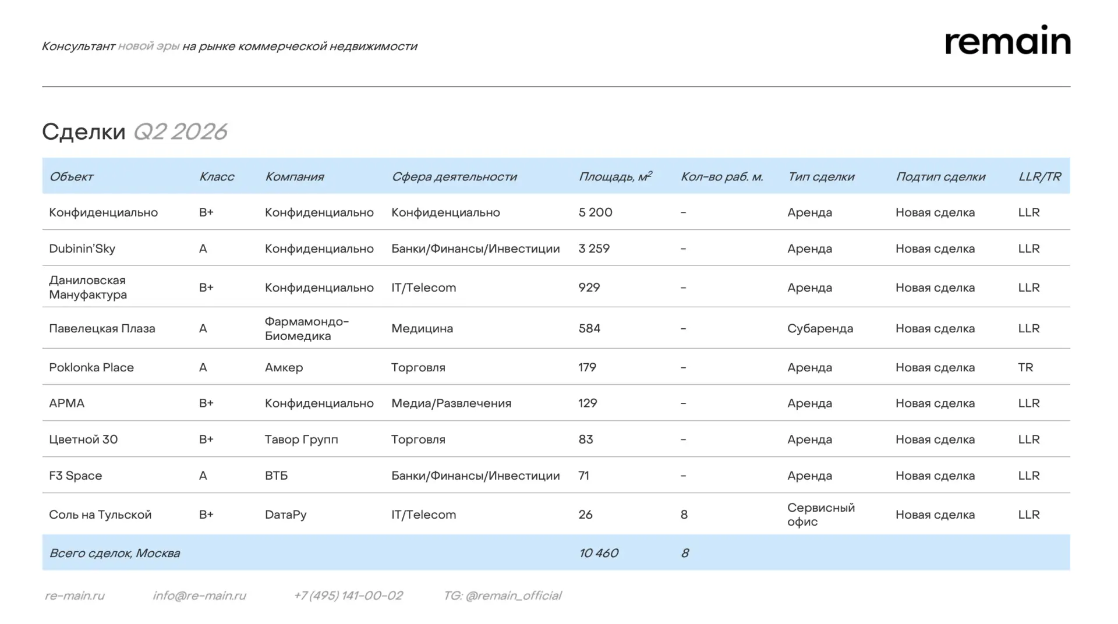Image resolution: width=1118 pixels, height=624 pixels.
Task: Click 'Торговля' in the Poklonka Place row
Action: pyautogui.click(x=418, y=367)
